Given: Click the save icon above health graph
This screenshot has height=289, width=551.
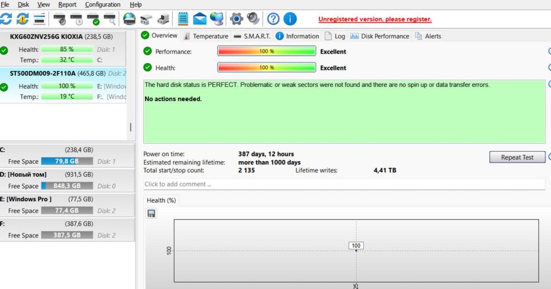Looking at the screenshot, I should 152,214.
